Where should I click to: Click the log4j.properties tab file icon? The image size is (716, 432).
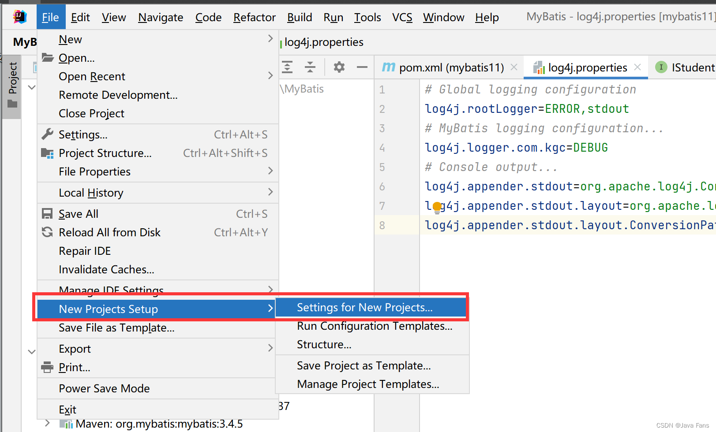coord(539,67)
